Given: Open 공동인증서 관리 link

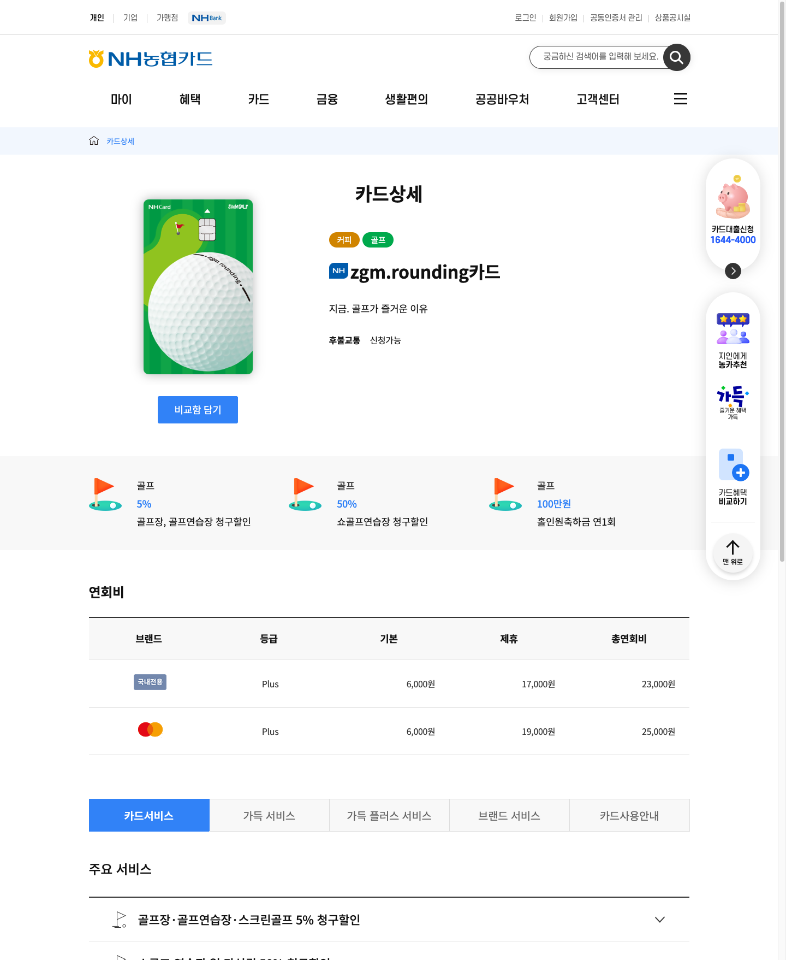Looking at the screenshot, I should [616, 17].
